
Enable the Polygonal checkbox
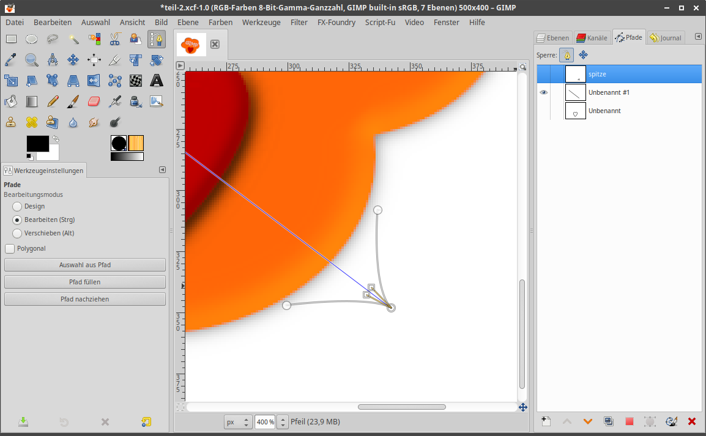coord(10,249)
